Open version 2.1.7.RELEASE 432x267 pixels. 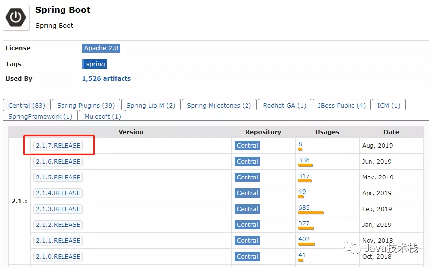coord(58,145)
